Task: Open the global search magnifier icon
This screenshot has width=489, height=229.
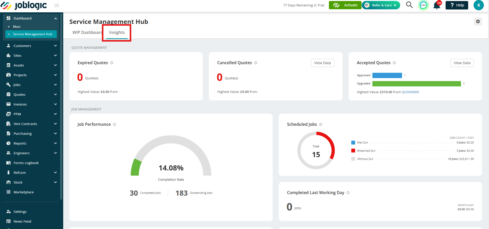Action: click(x=409, y=5)
